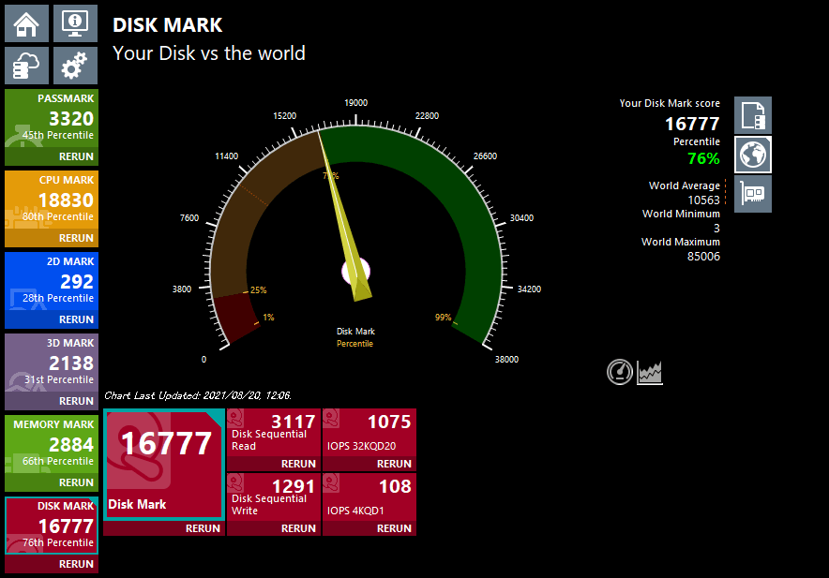Select the 2D MARK 292 tile
The width and height of the screenshot is (829, 578).
point(52,282)
